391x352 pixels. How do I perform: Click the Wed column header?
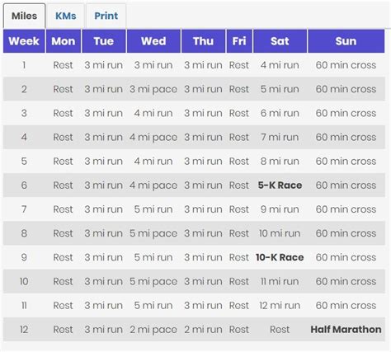point(153,41)
